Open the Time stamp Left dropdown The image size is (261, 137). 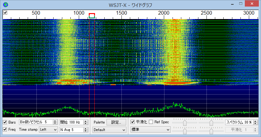[48, 130]
